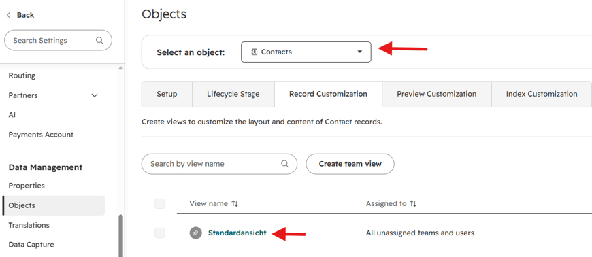Open Routing settings in sidebar
The image size is (592, 257).
[x=22, y=75]
